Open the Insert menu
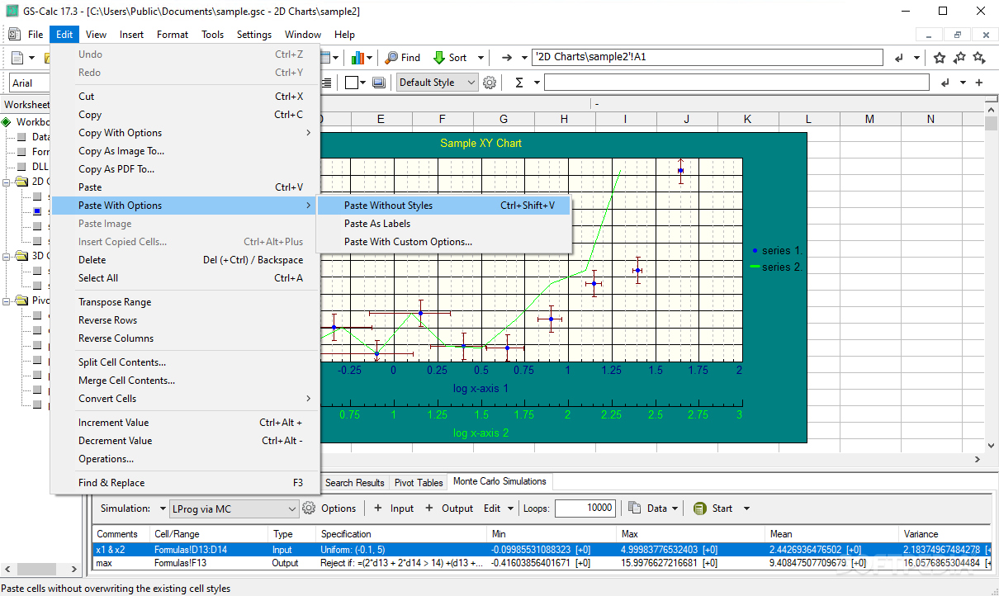The image size is (999, 596). [x=131, y=35]
